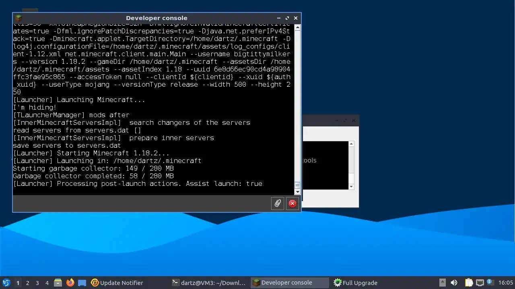Minimize the background window behind the console
Viewport: 515px width, 289px height.
tap(337, 120)
